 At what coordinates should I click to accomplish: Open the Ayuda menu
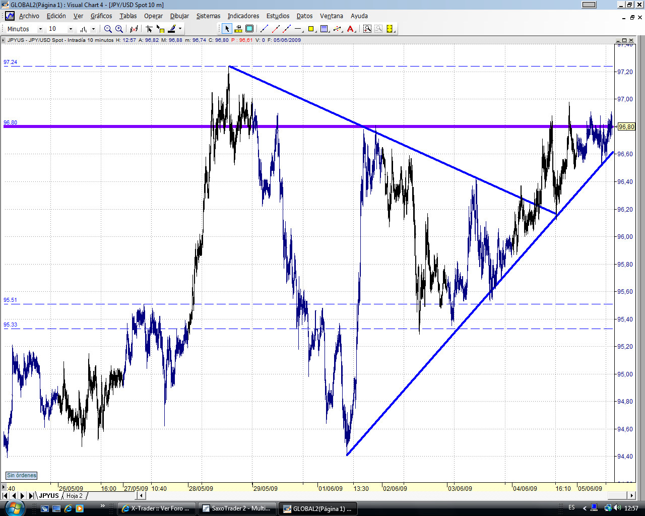tap(359, 16)
